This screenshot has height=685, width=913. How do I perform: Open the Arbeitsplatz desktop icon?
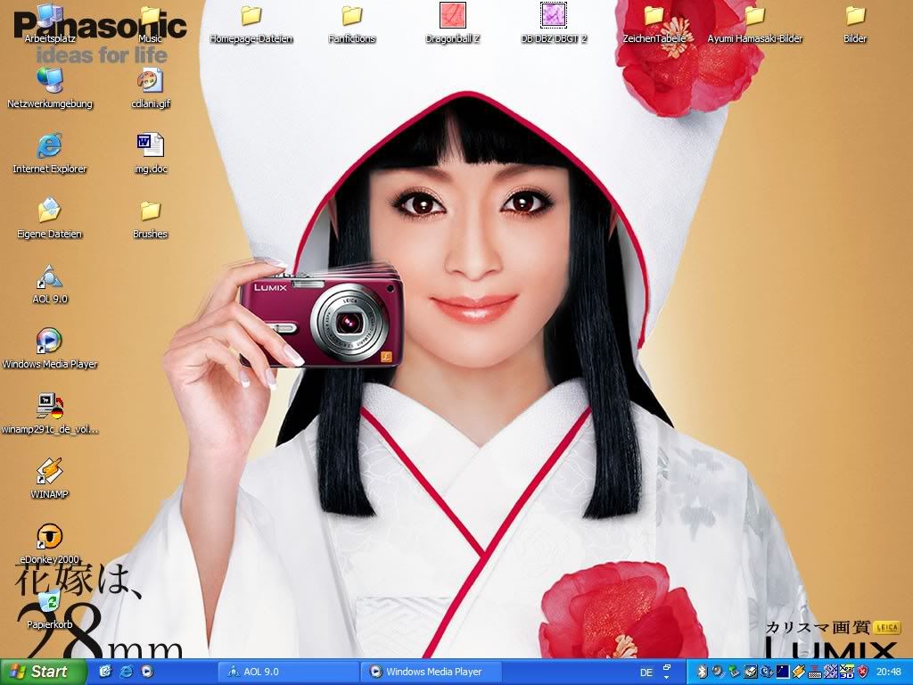coord(50,23)
